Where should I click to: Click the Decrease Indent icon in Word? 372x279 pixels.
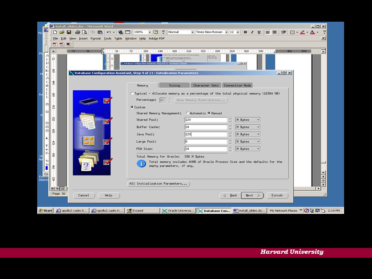click(x=284, y=32)
